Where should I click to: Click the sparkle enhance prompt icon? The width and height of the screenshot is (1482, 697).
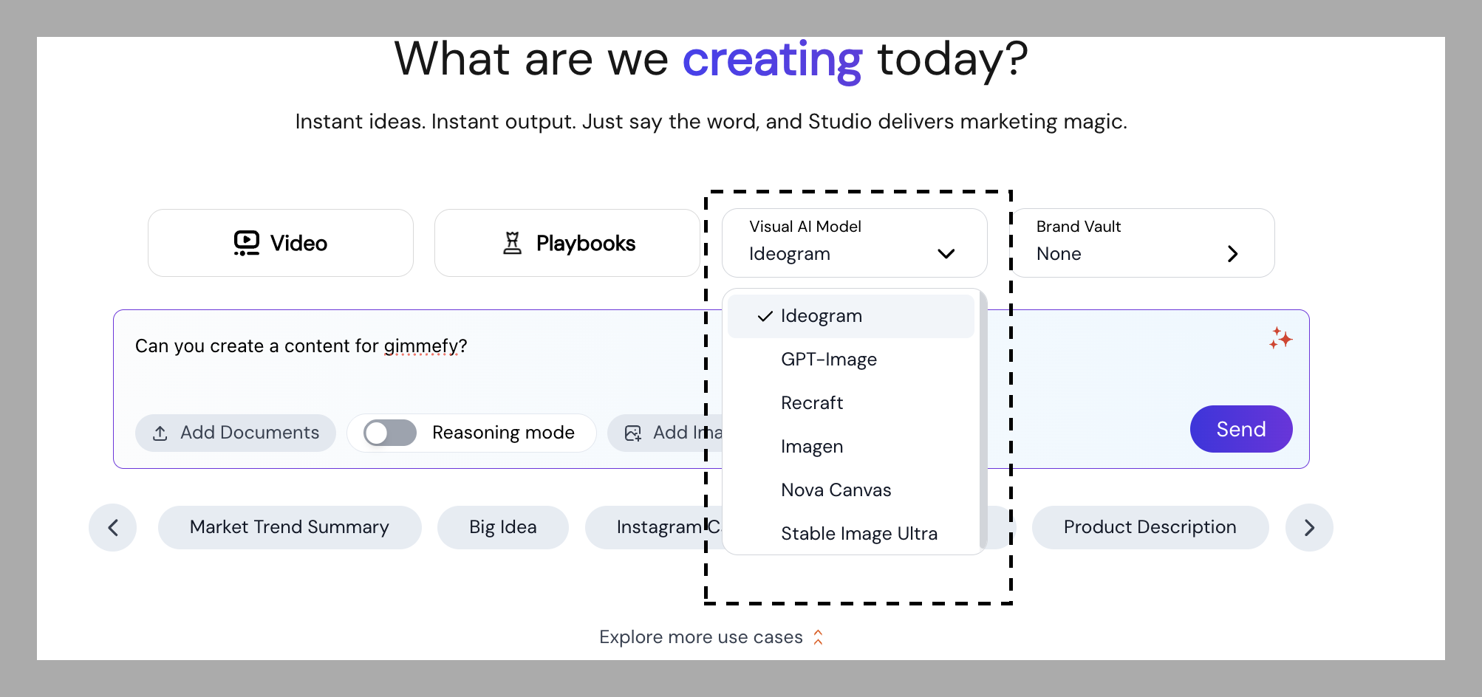1280,338
